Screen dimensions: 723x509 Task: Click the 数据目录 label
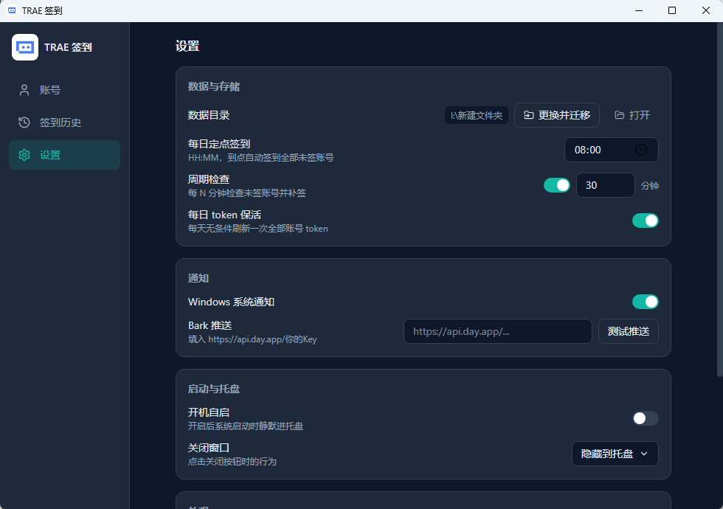[209, 115]
